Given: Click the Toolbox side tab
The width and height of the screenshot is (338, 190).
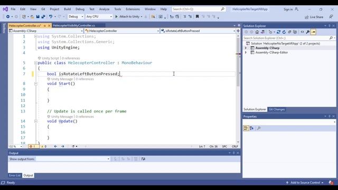Looking at the screenshot, I should tap(4, 28).
